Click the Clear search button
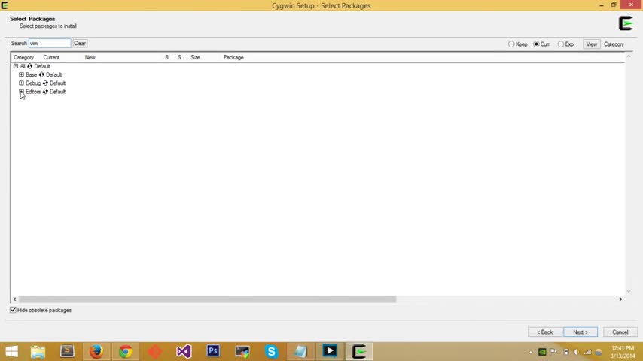643x361 pixels. click(80, 44)
